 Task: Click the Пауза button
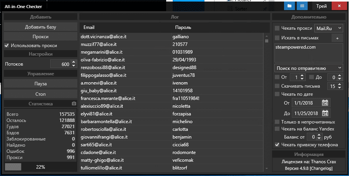coord(41,84)
